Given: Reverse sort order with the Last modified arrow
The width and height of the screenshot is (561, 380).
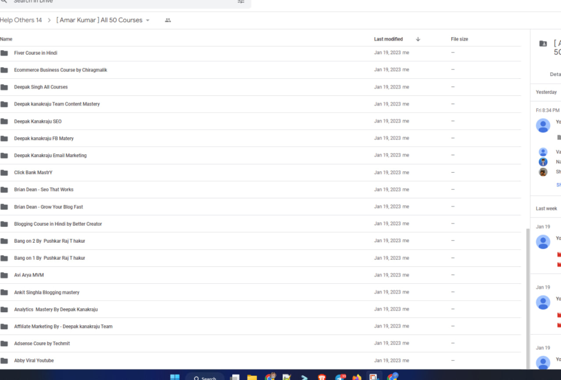Looking at the screenshot, I should pyautogui.click(x=418, y=39).
